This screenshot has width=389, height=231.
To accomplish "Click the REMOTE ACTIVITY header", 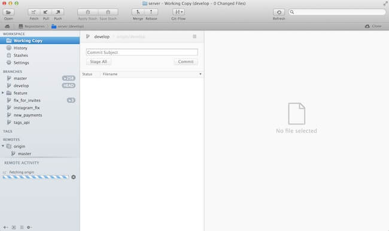I will [22, 163].
